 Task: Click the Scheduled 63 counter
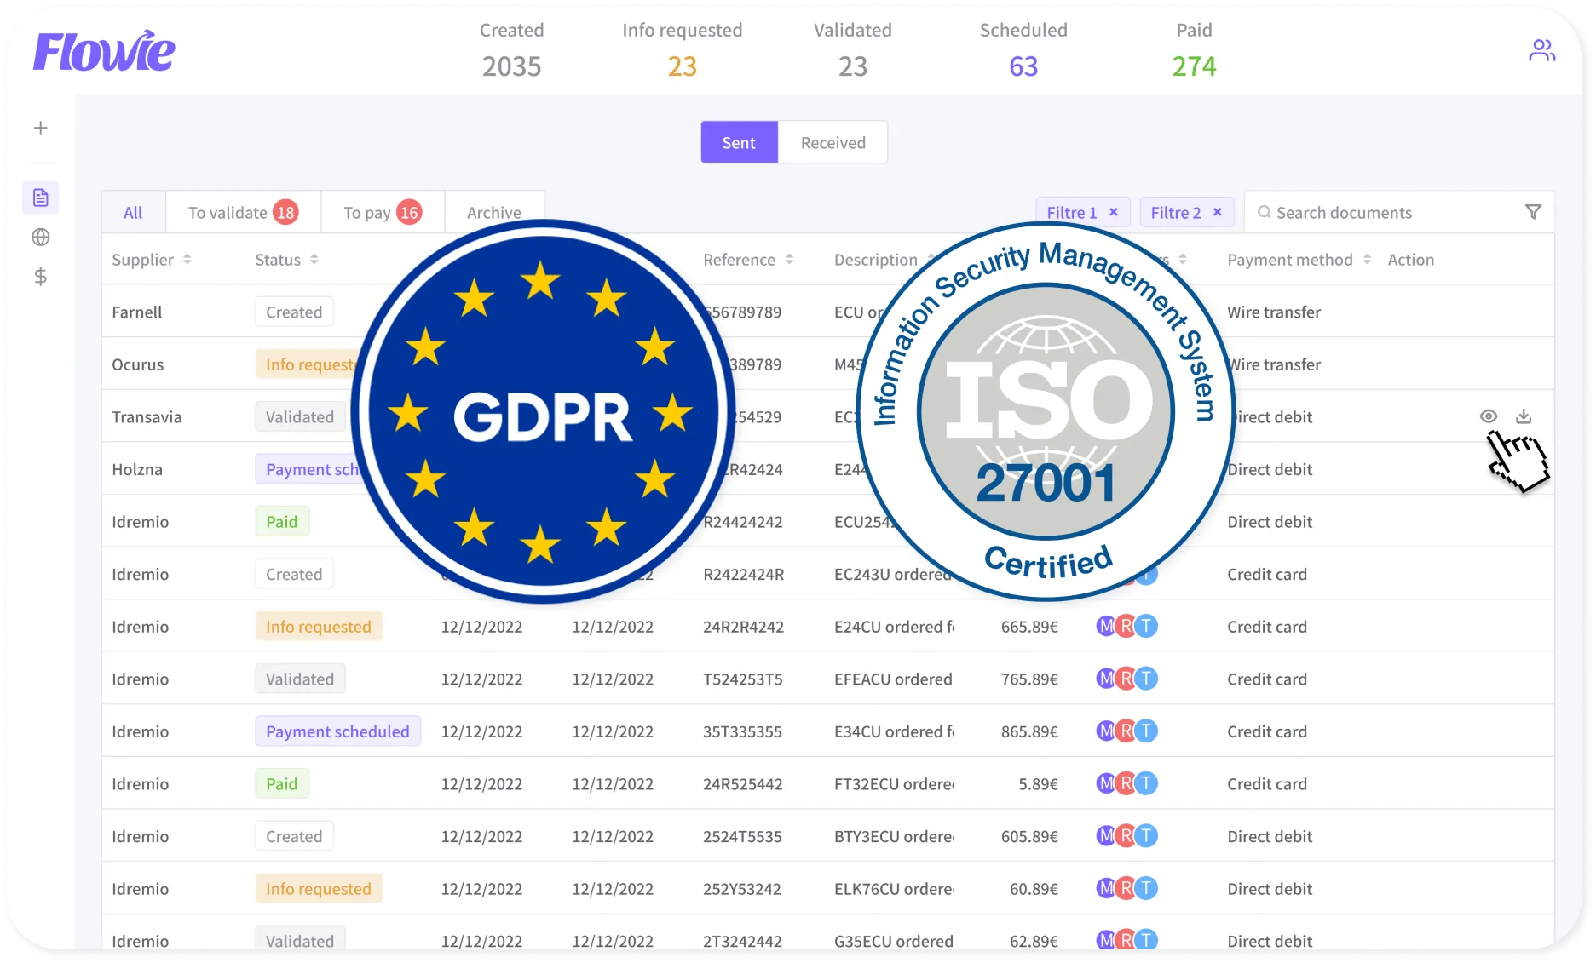1023,50
